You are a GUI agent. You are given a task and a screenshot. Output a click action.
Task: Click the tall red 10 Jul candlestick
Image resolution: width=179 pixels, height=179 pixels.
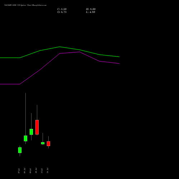coord(37,127)
